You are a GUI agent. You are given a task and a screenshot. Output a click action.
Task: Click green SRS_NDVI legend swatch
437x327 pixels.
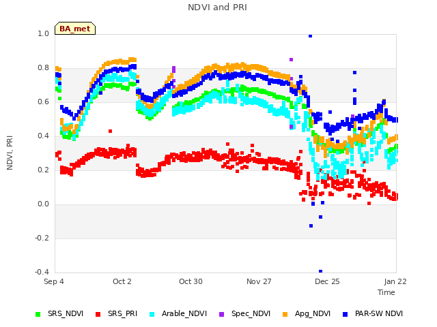(38, 314)
